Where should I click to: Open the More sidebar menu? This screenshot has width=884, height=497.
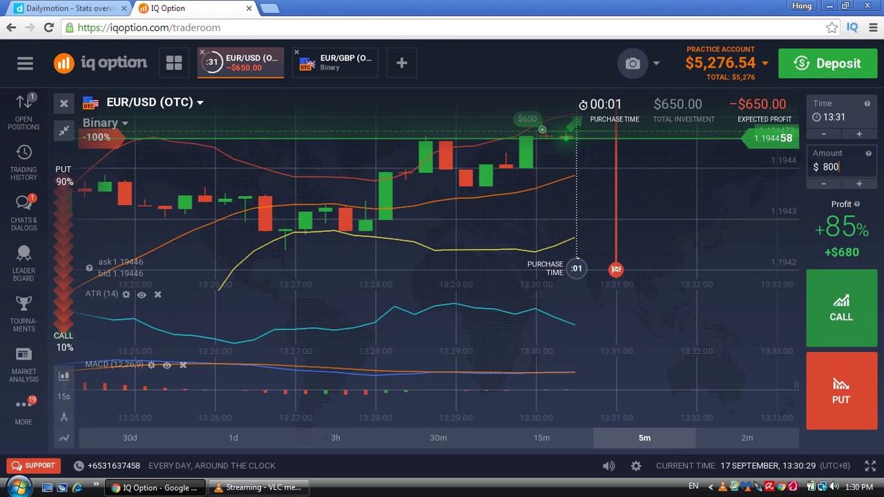point(23,411)
